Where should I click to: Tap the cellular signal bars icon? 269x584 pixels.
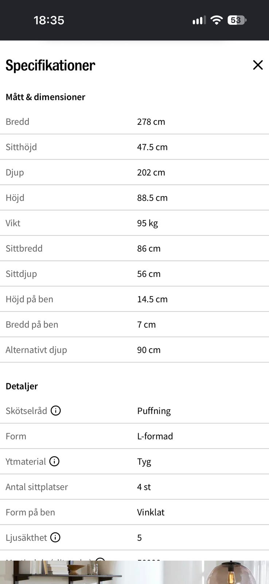(199, 20)
